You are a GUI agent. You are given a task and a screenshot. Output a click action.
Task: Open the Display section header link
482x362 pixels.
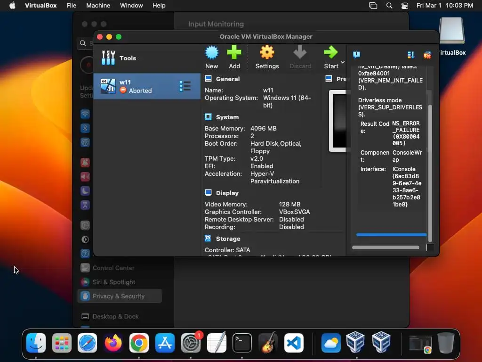tap(227, 193)
